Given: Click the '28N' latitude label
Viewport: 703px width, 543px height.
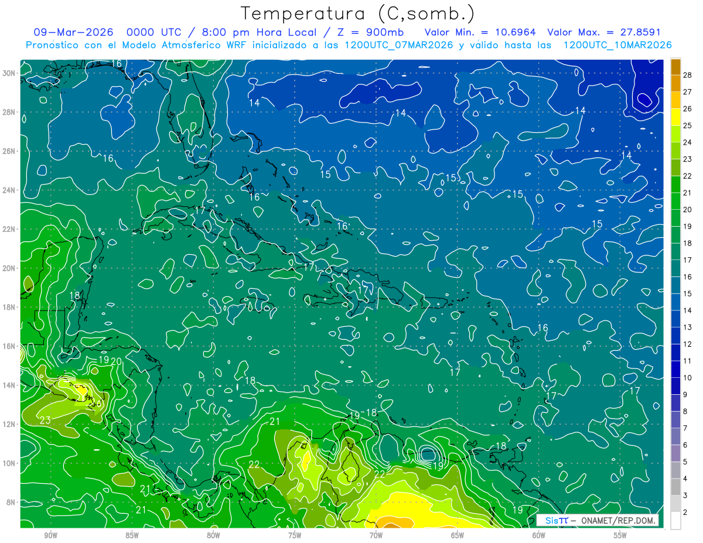Looking at the screenshot, I should (9, 112).
